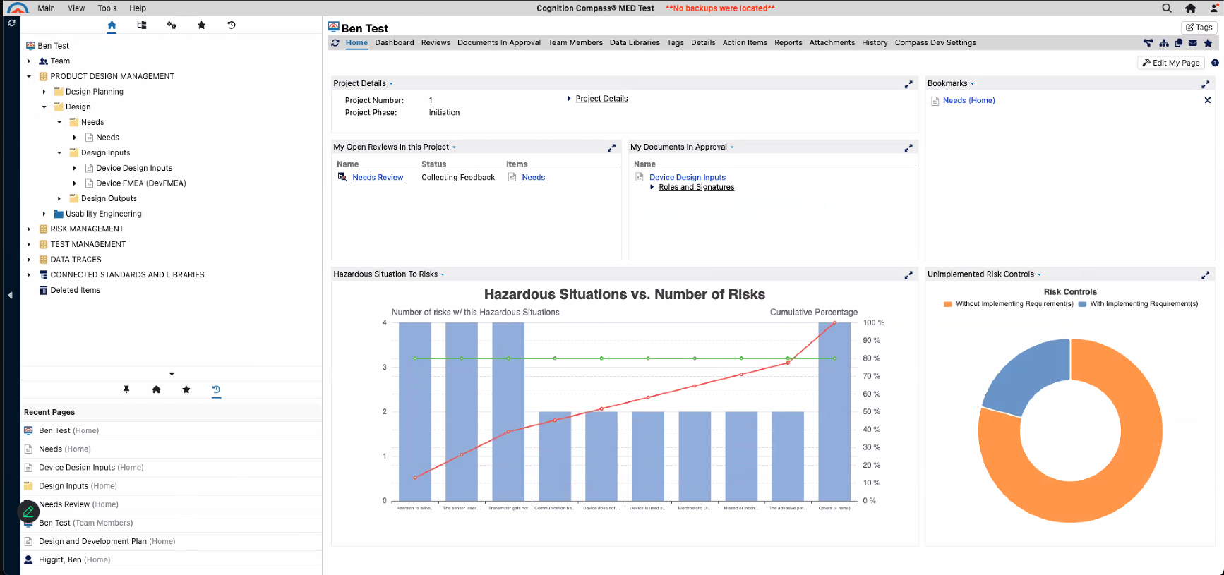
Task: Toggle the orange Without Implementing Requirement(s) legend
Action: tap(1009, 304)
